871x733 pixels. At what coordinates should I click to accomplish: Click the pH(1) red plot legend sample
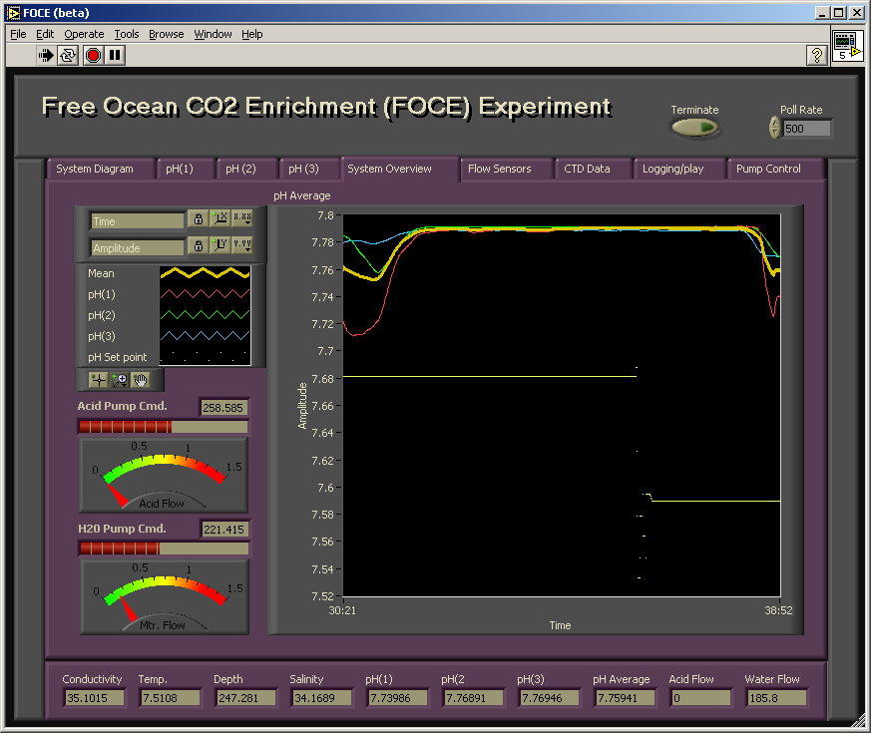coord(205,294)
